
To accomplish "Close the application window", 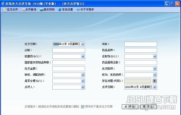I will tap(178, 4).
